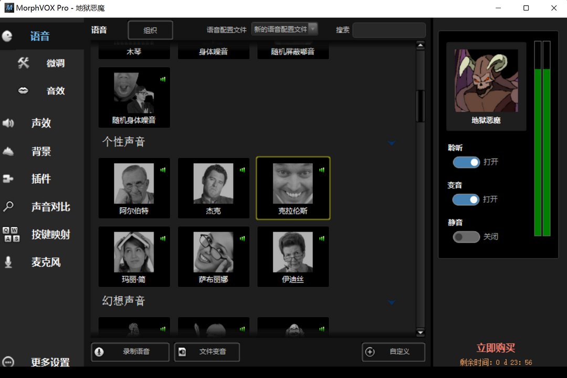Click the 录制语音 record voice button
This screenshot has width=567, height=378.
point(130,352)
